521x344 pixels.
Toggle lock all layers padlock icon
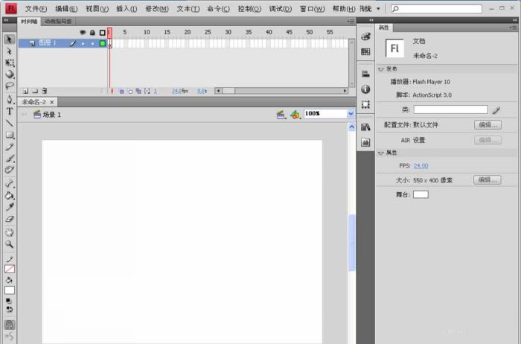(x=92, y=33)
